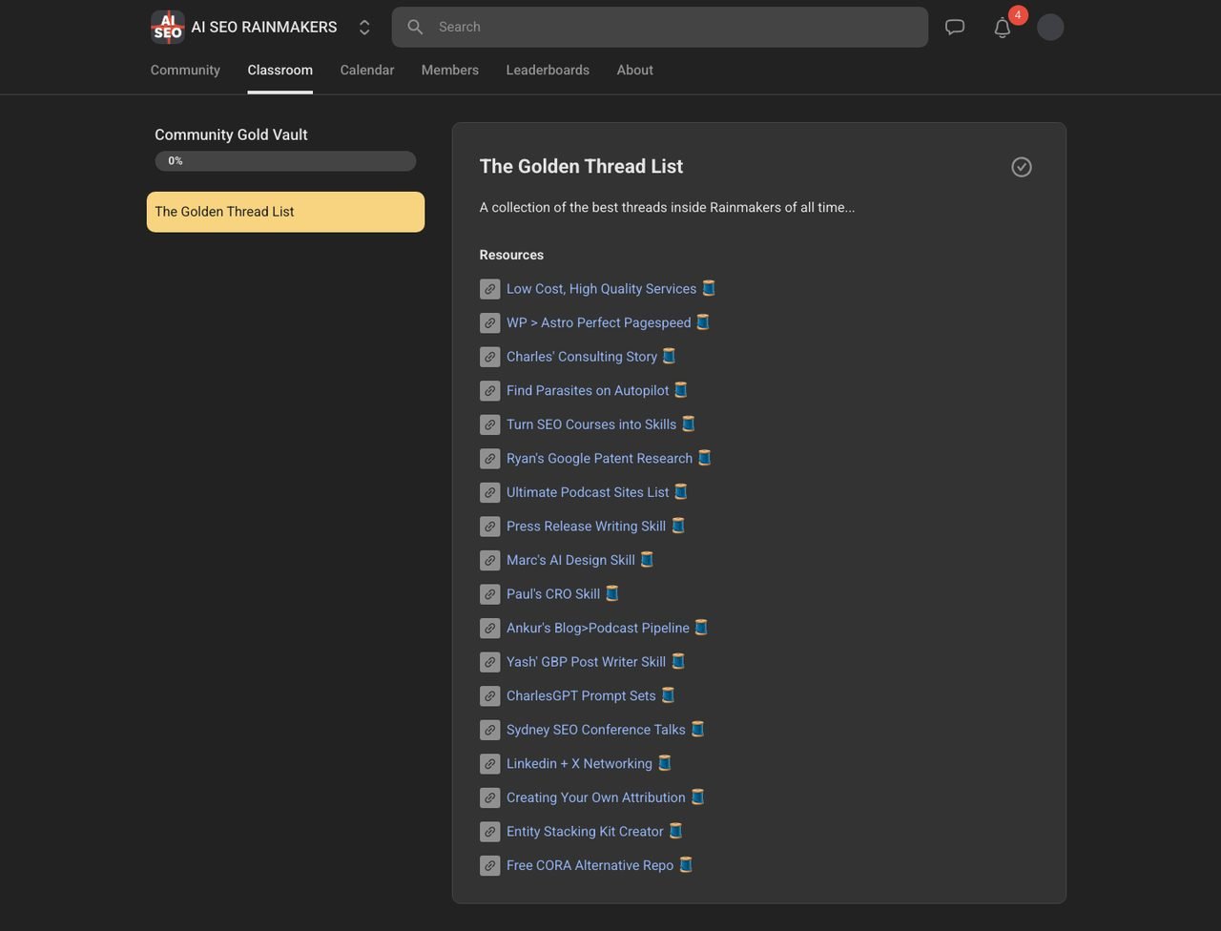Image resolution: width=1221 pixels, height=931 pixels.
Task: Open the community switcher chevrons
Action: [364, 28]
